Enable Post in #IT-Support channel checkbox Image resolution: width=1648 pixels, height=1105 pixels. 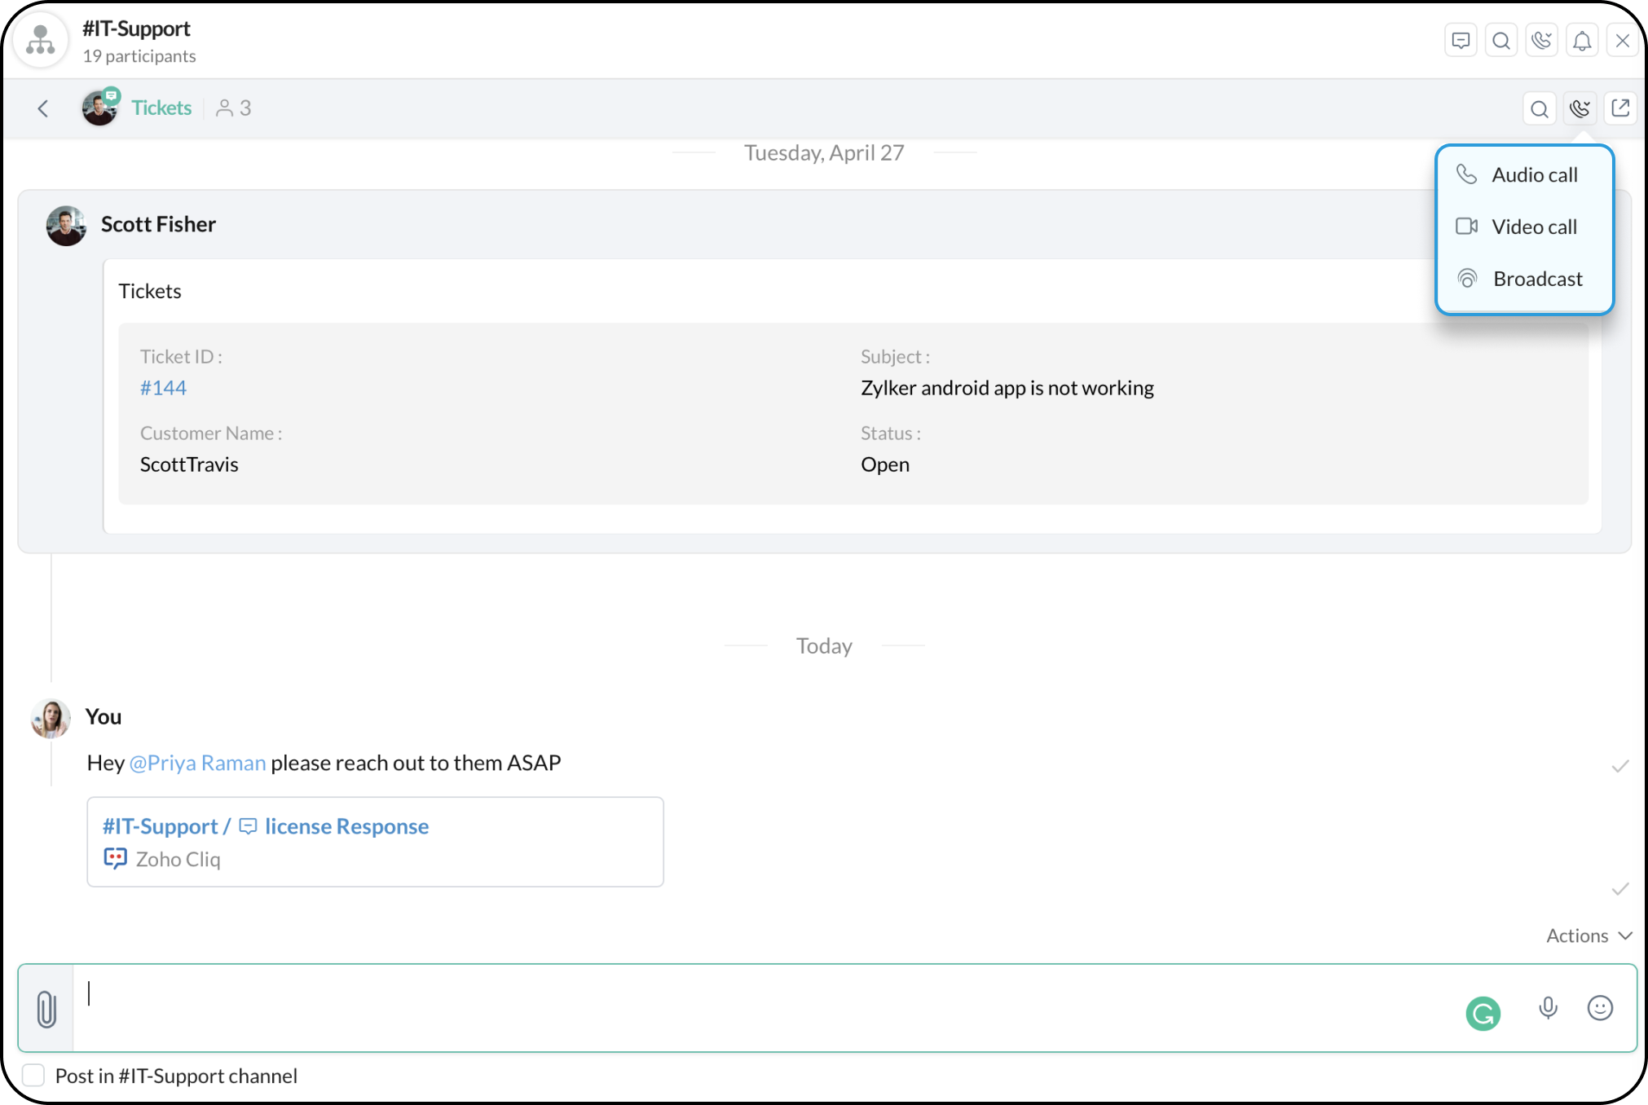tap(33, 1076)
